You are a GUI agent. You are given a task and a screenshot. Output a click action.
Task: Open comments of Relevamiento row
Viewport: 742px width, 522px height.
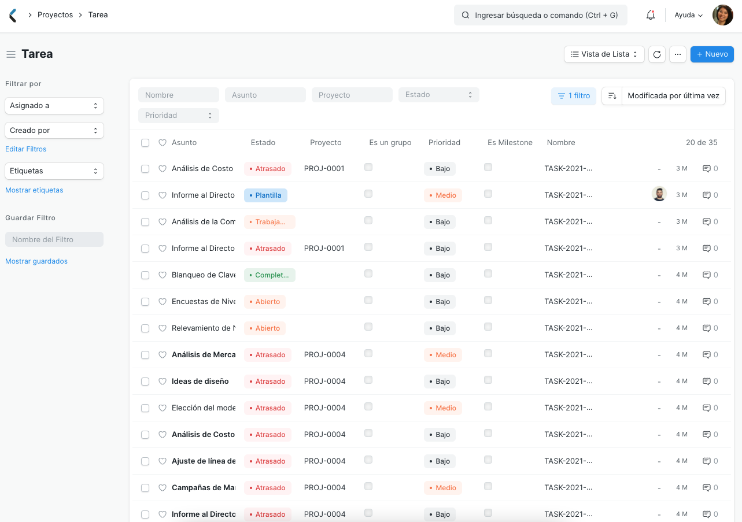pyautogui.click(x=710, y=328)
